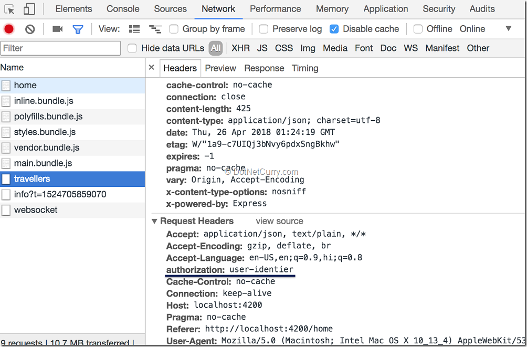Image resolution: width=527 pixels, height=347 pixels.
Task: Filter requests by Manifest
Action: [442, 48]
